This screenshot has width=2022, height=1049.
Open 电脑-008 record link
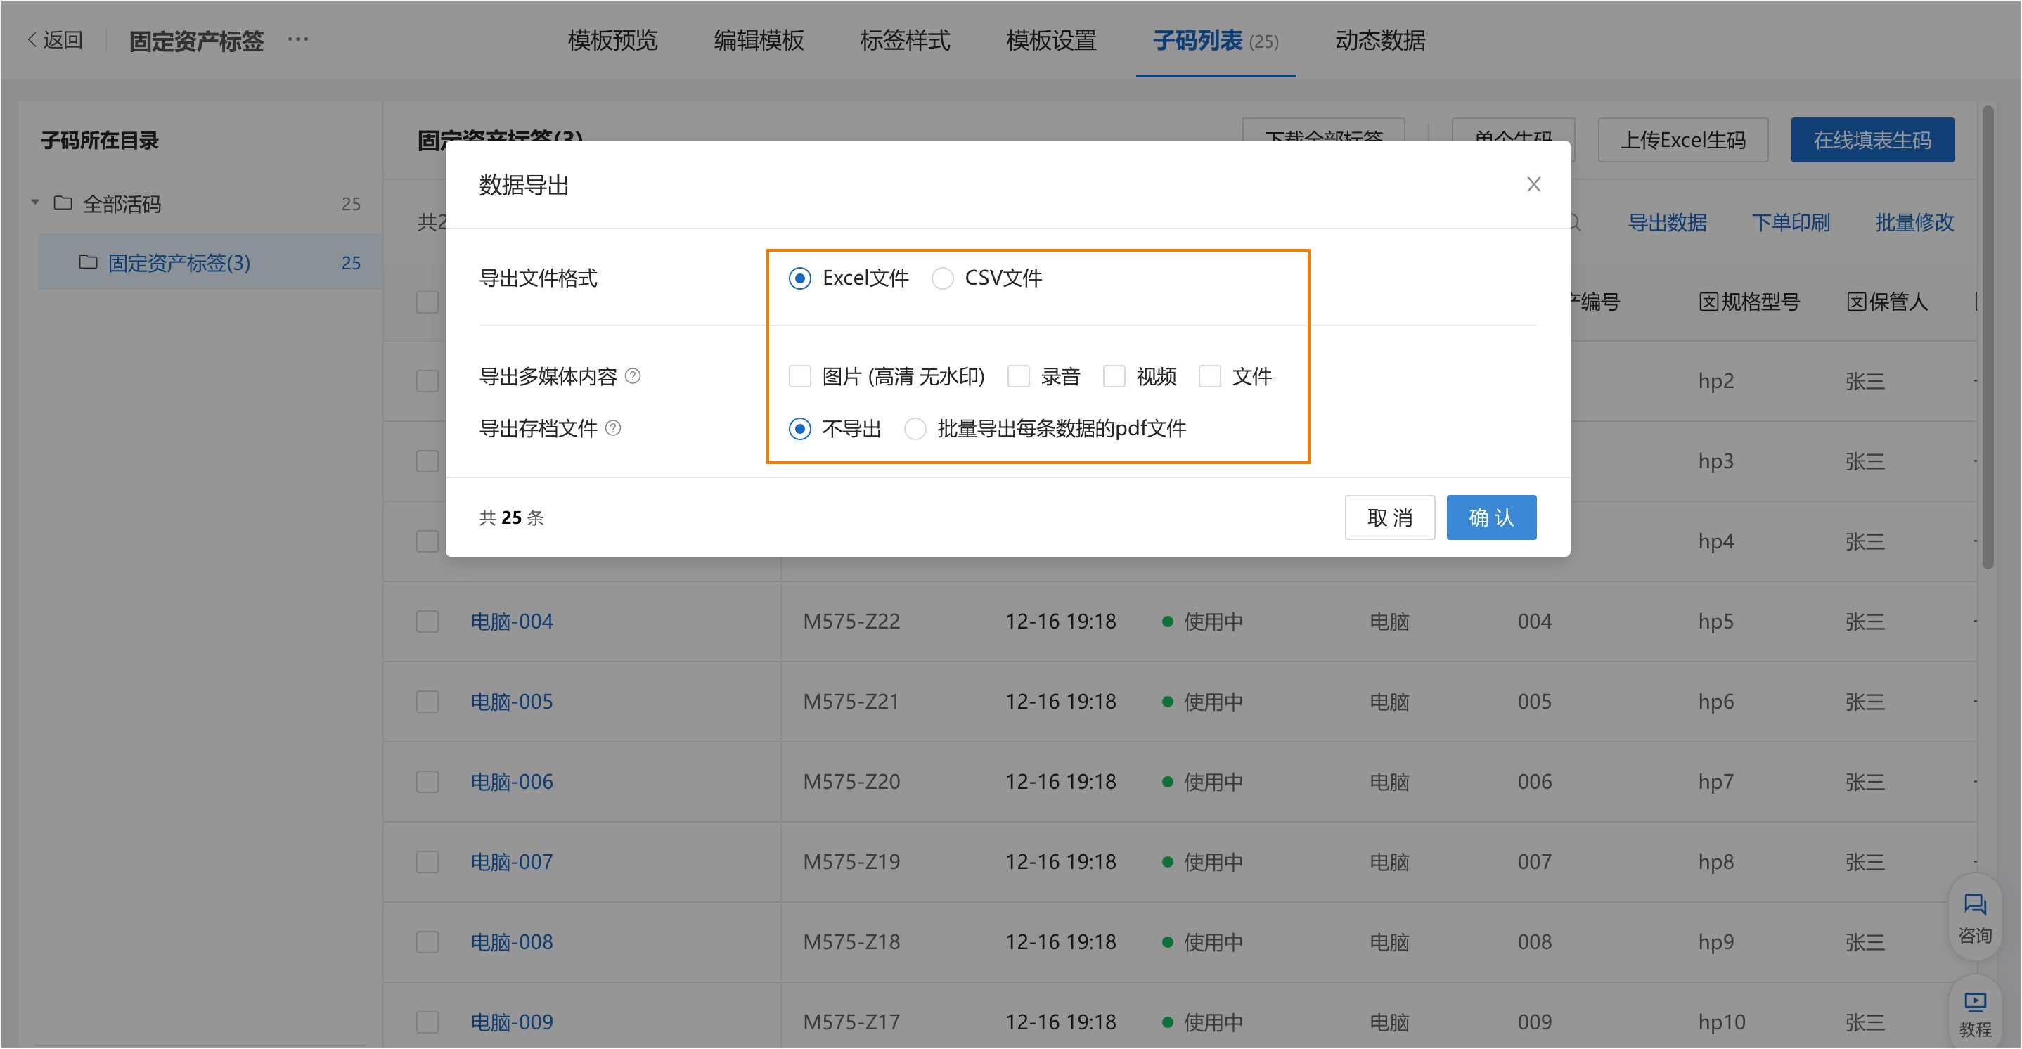tap(511, 942)
